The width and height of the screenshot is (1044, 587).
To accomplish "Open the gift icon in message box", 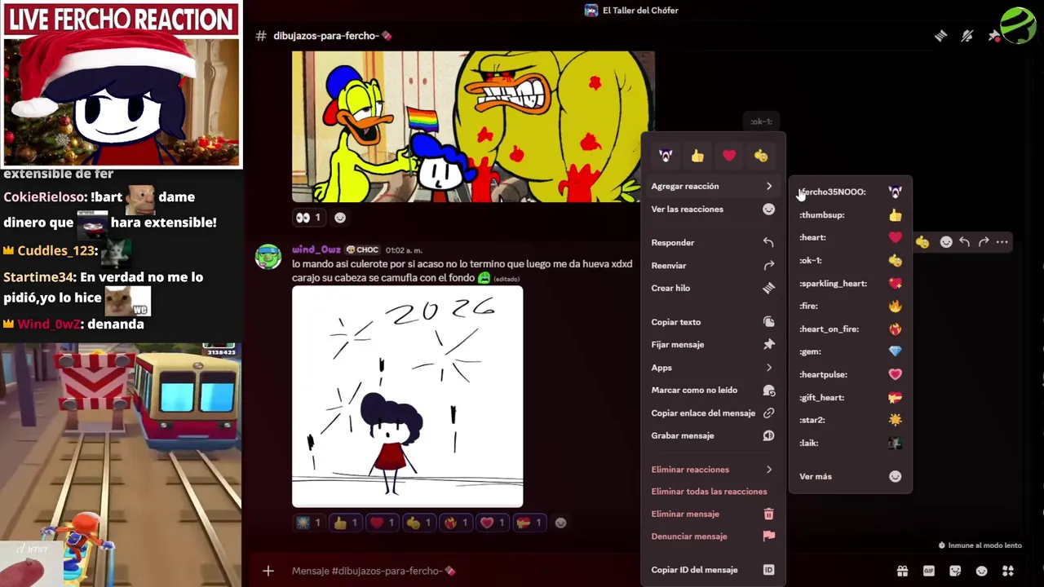I will [x=902, y=571].
